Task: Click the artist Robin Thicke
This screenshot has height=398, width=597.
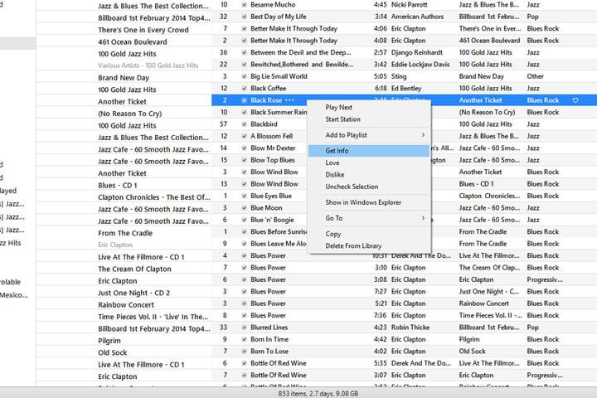Action: tap(410, 328)
